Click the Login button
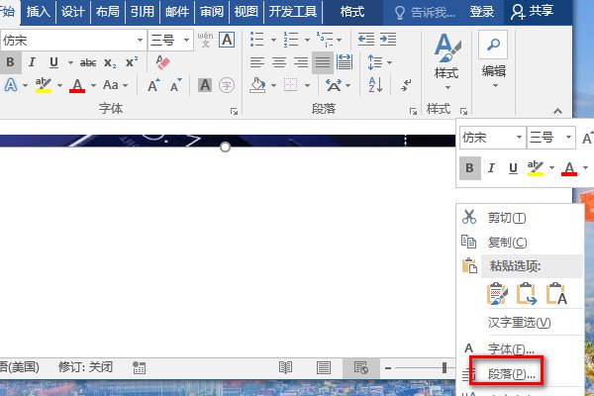This screenshot has width=594, height=396. (482, 12)
